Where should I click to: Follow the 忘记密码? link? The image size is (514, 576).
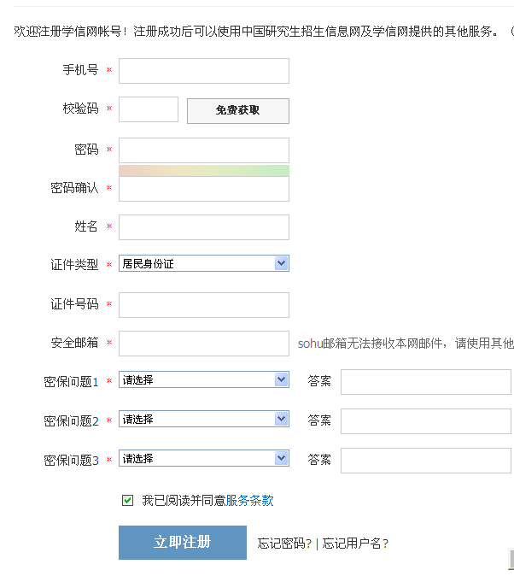point(284,544)
